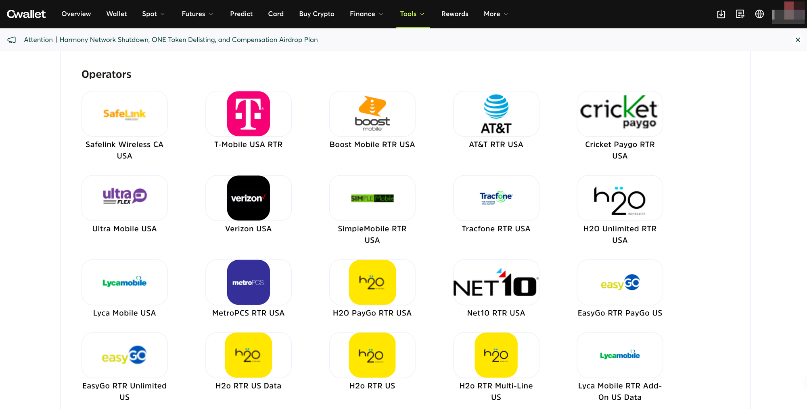Expand the Spot dropdown menu
This screenshot has width=807, height=409.
pyautogui.click(x=153, y=14)
